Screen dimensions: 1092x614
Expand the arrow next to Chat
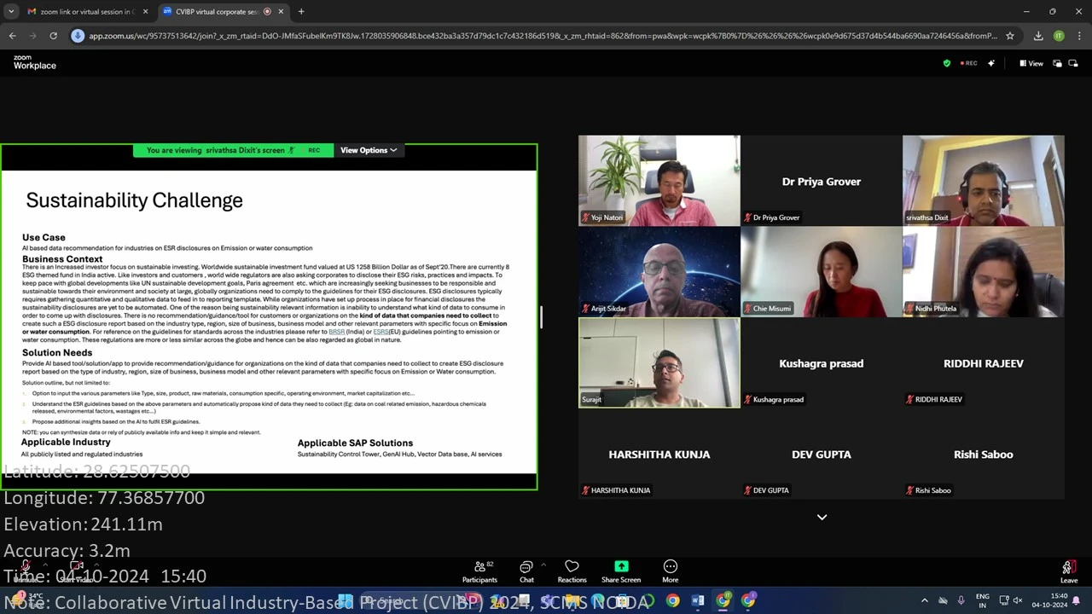[x=543, y=565]
